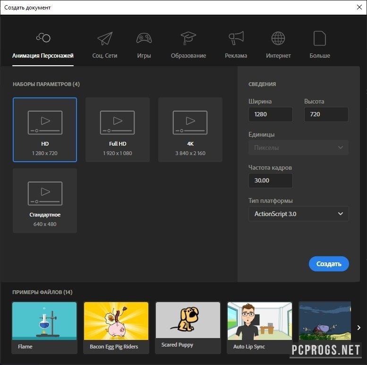
Task: Select the Стандартное 640 x 480 preset
Action: 45,200
